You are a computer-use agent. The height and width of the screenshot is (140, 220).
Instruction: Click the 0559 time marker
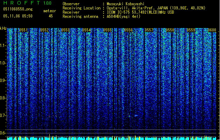tap(191, 30)
